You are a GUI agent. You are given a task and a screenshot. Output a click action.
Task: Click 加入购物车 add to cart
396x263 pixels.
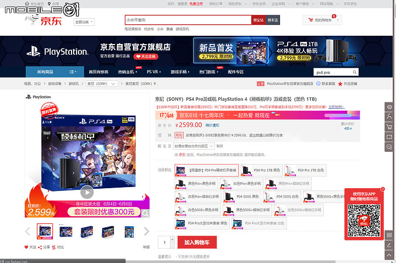click(197, 242)
